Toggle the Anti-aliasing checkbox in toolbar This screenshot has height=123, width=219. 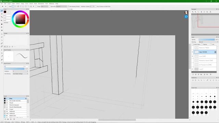point(68,6)
